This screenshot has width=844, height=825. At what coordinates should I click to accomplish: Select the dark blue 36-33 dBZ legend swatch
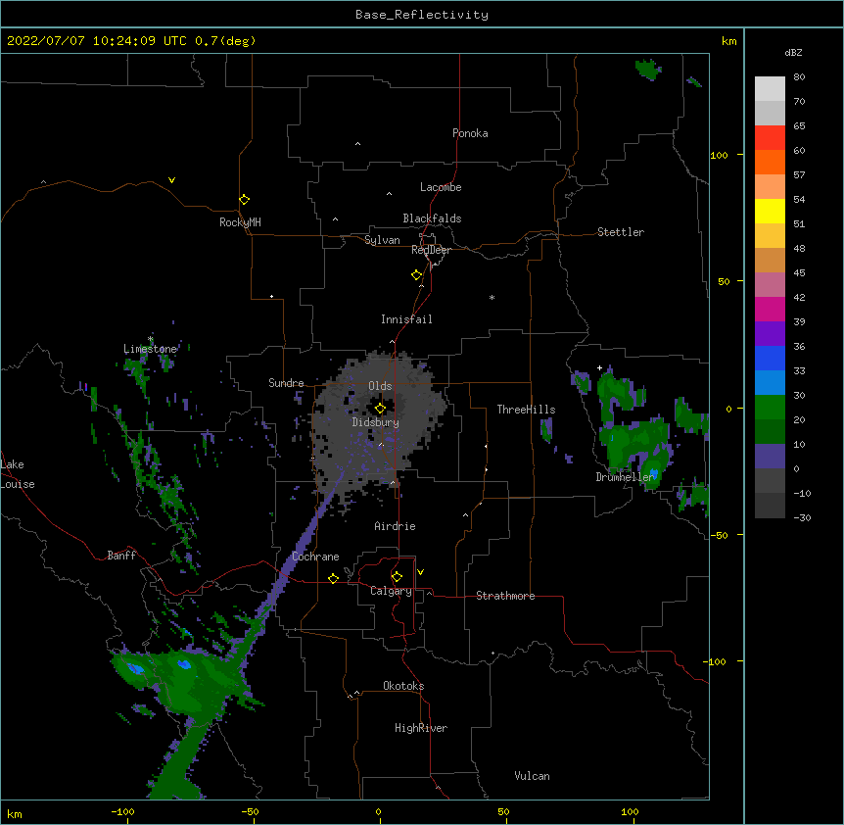click(770, 358)
